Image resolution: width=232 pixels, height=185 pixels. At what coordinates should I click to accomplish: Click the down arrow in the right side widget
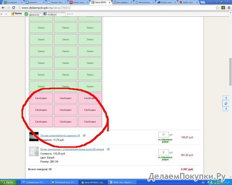(226, 109)
